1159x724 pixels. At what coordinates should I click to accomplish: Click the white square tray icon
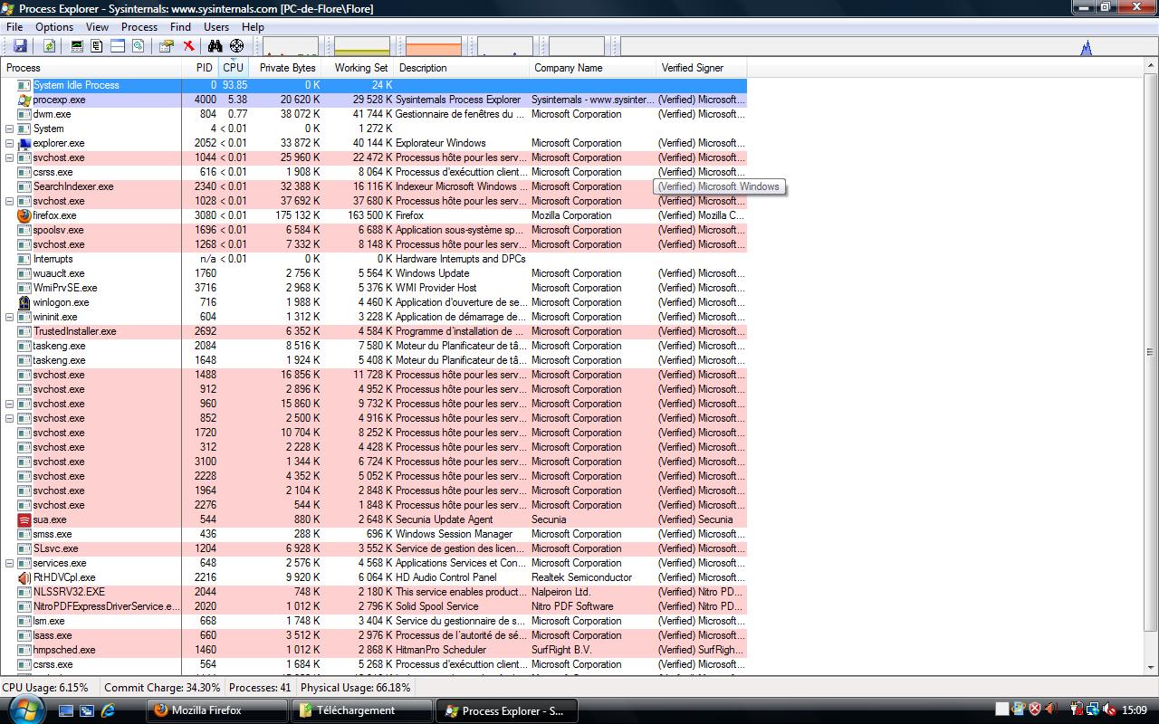[1002, 710]
